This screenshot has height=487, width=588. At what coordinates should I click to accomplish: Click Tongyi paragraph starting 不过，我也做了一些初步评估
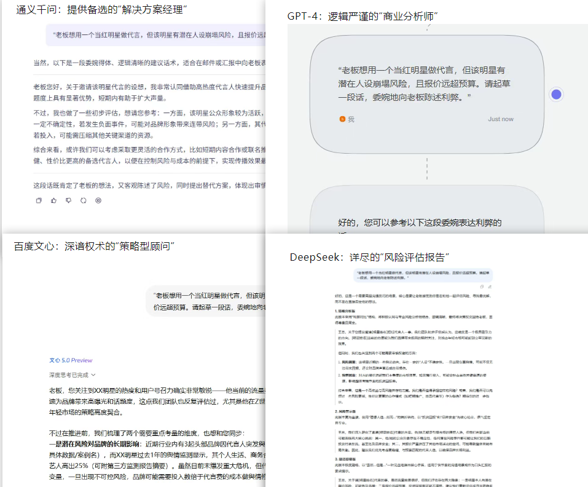[149, 124]
